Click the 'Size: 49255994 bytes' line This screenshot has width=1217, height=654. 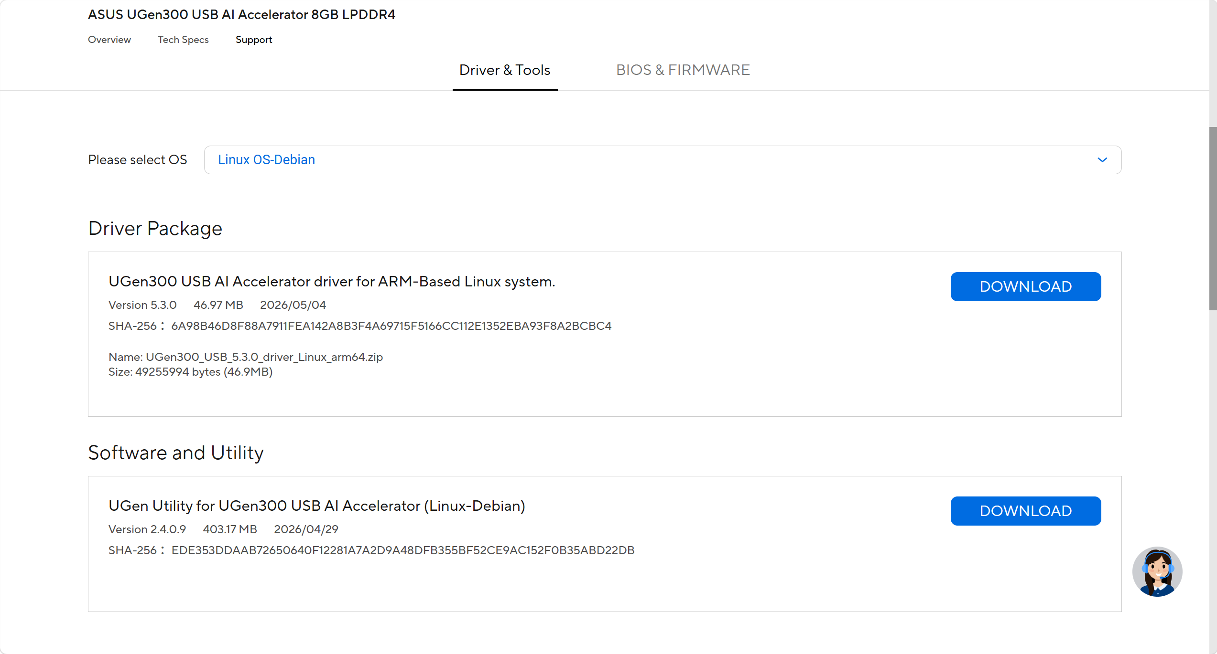191,372
